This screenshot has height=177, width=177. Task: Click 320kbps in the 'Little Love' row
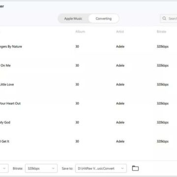click(x=163, y=85)
